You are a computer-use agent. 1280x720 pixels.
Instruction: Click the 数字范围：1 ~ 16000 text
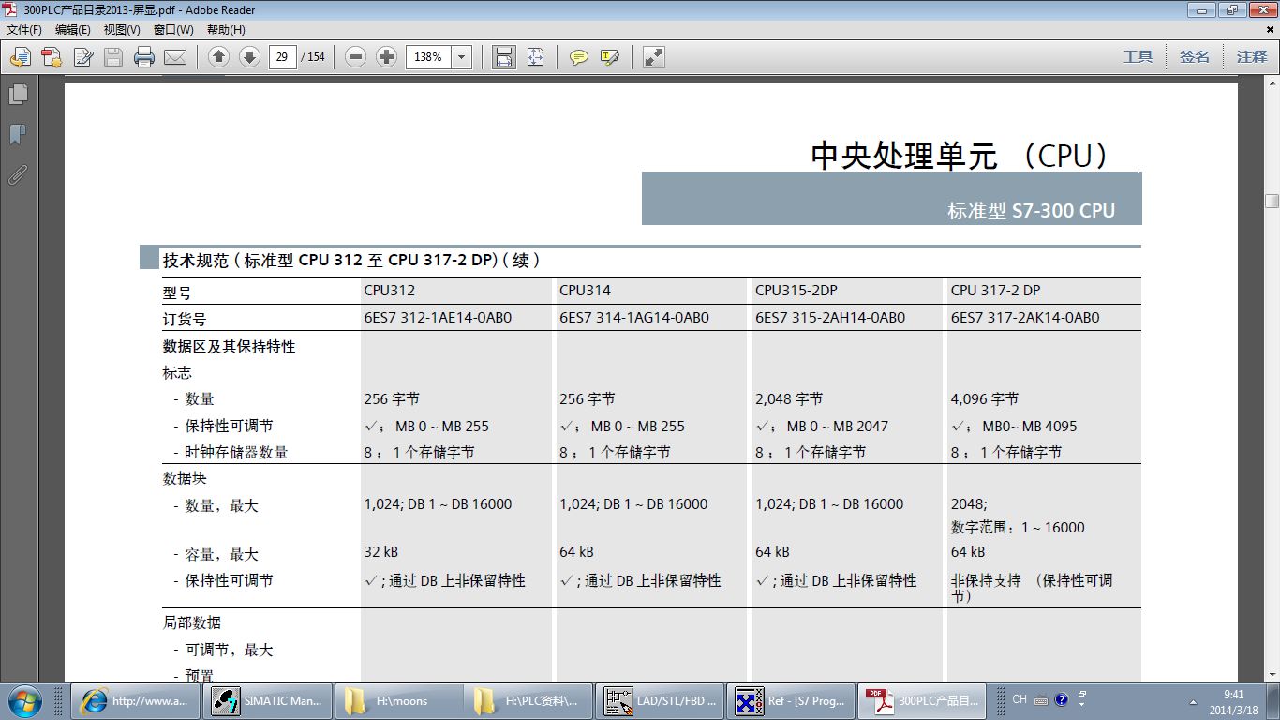tap(1018, 528)
